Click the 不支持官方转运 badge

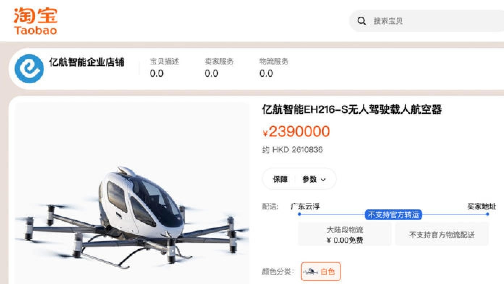point(393,215)
